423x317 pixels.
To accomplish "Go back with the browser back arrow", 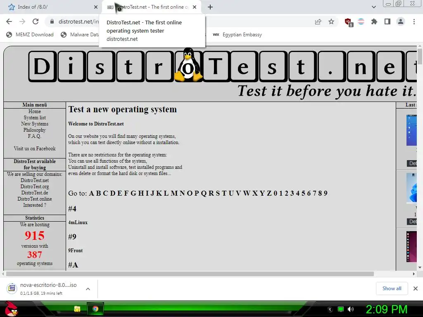I will [9, 21].
